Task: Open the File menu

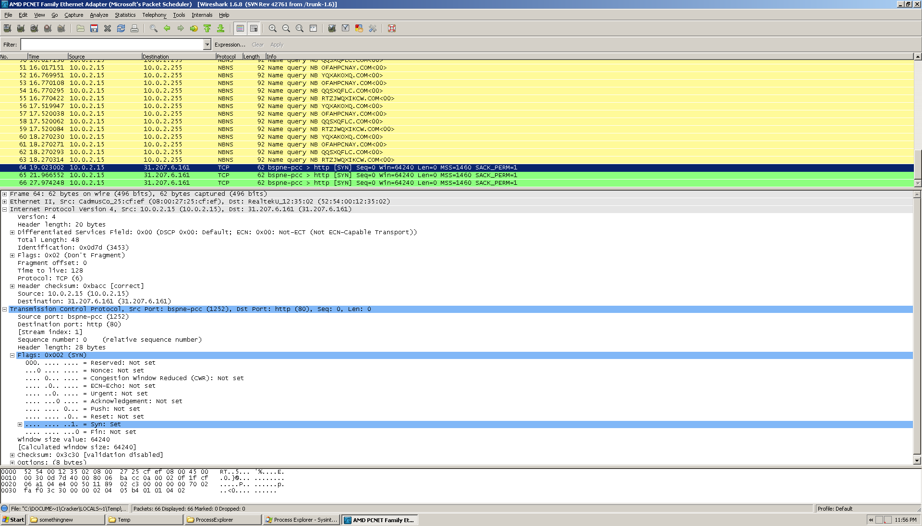Action: point(8,15)
